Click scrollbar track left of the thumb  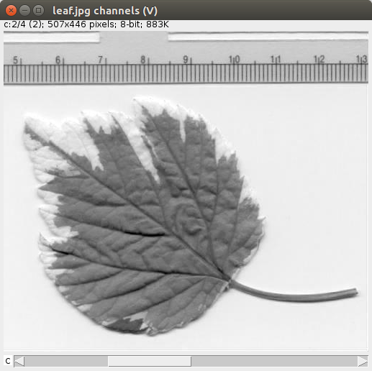pyautogui.click(x=66, y=361)
